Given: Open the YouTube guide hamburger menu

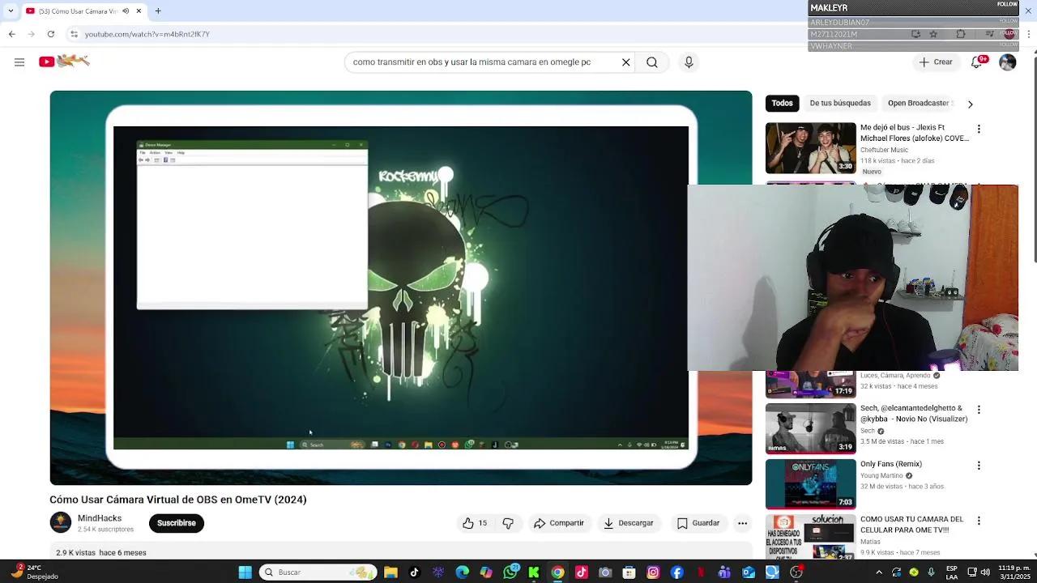Looking at the screenshot, I should pyautogui.click(x=19, y=62).
